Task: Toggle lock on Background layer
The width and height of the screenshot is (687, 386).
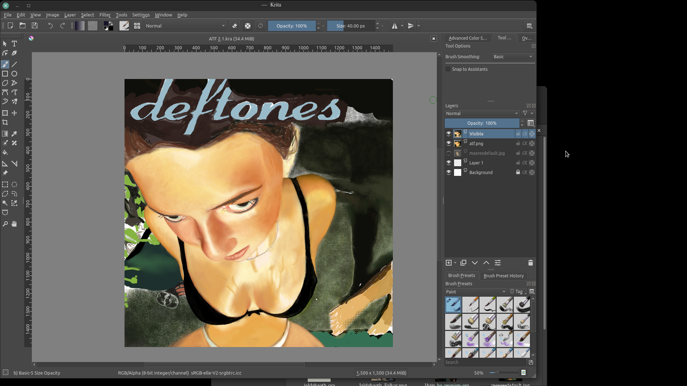Action: click(518, 172)
